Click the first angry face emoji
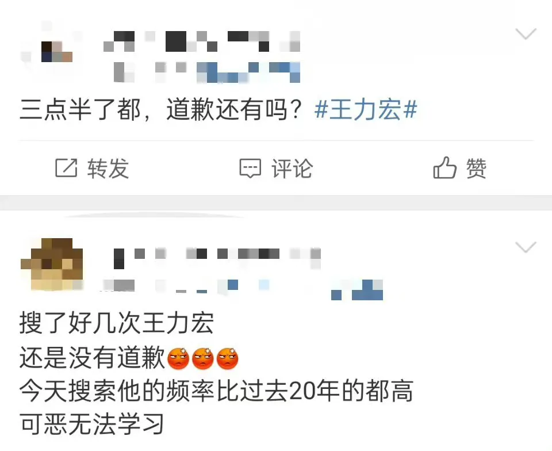 tap(178, 358)
